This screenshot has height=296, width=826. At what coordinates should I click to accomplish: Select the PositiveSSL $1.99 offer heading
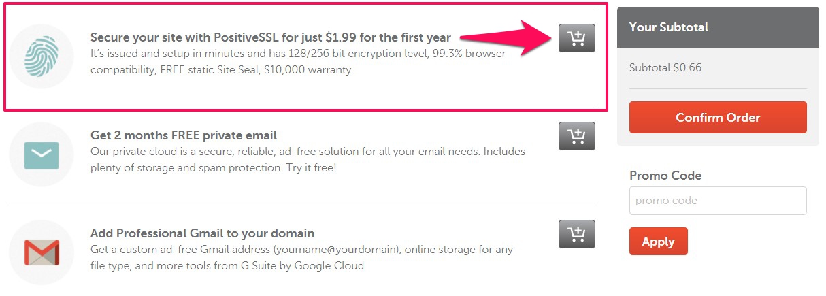click(271, 37)
